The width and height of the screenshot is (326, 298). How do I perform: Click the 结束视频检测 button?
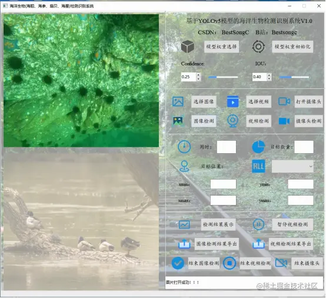point(255,263)
